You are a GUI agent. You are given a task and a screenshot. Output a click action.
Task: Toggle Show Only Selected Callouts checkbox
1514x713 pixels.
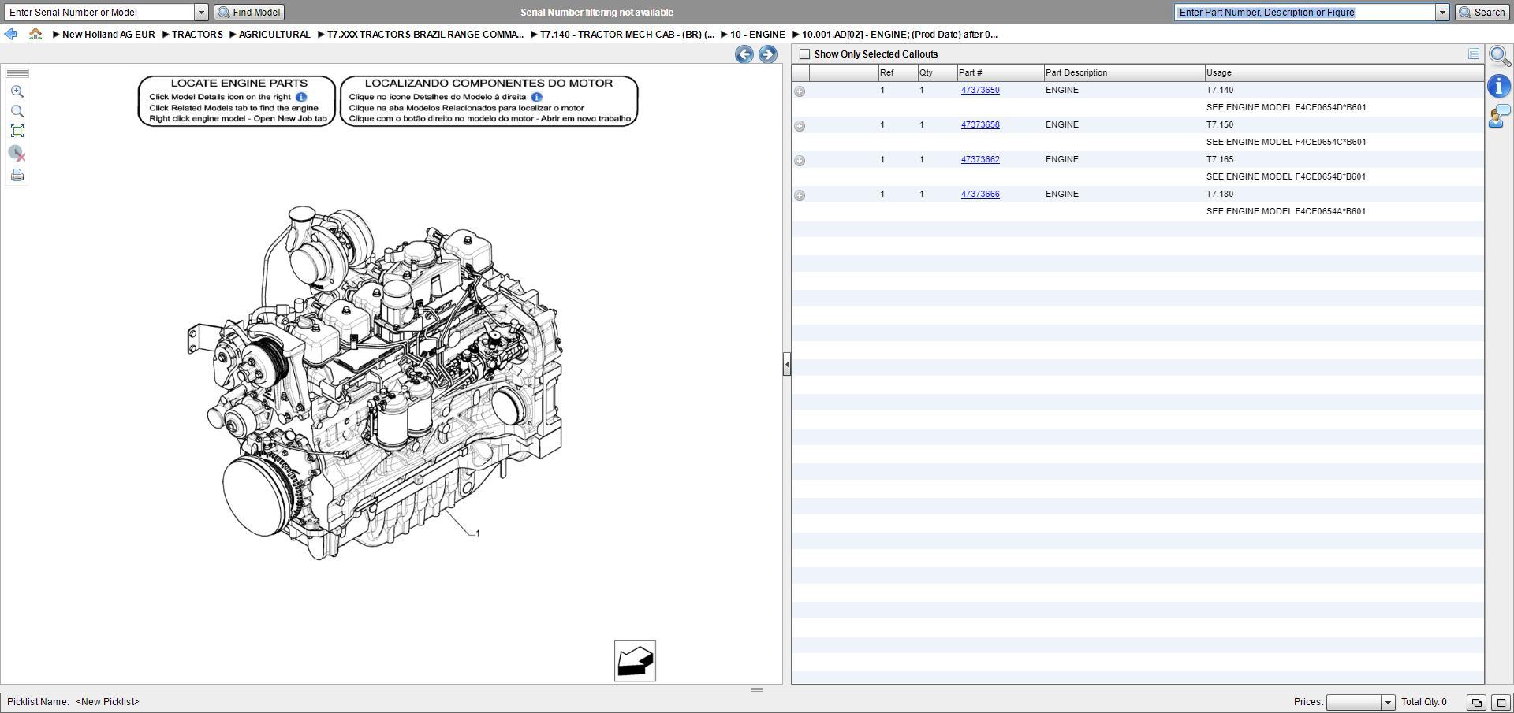point(804,54)
